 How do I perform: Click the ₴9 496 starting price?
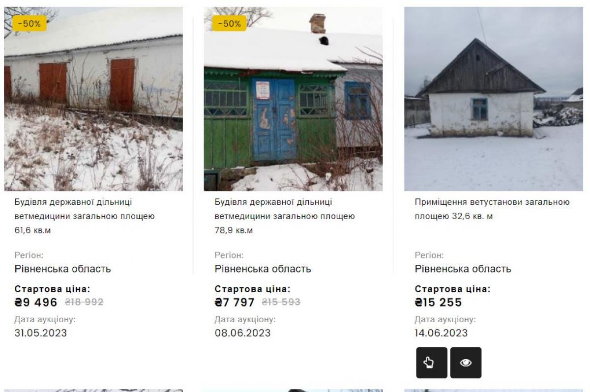36,302
